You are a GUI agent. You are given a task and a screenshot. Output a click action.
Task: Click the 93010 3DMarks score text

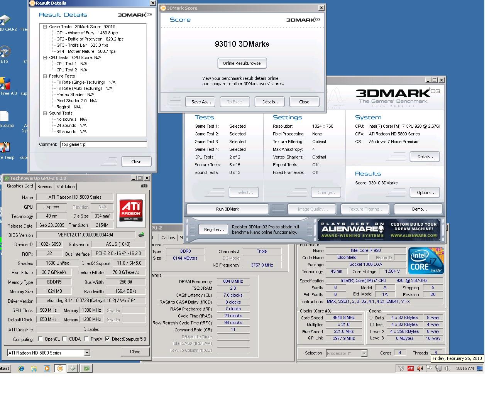[x=242, y=44]
